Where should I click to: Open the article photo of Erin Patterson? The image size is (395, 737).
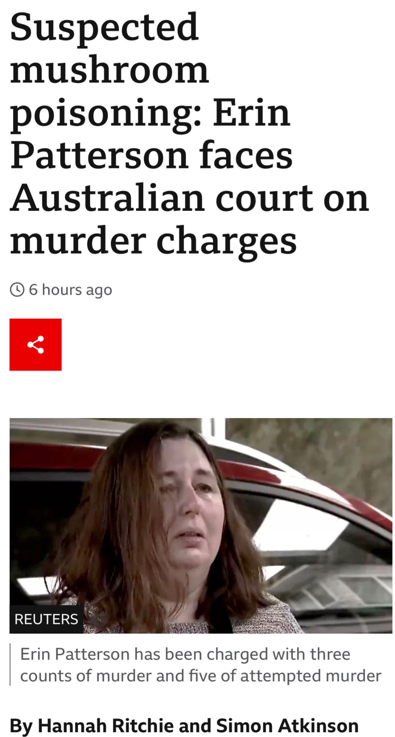[201, 526]
